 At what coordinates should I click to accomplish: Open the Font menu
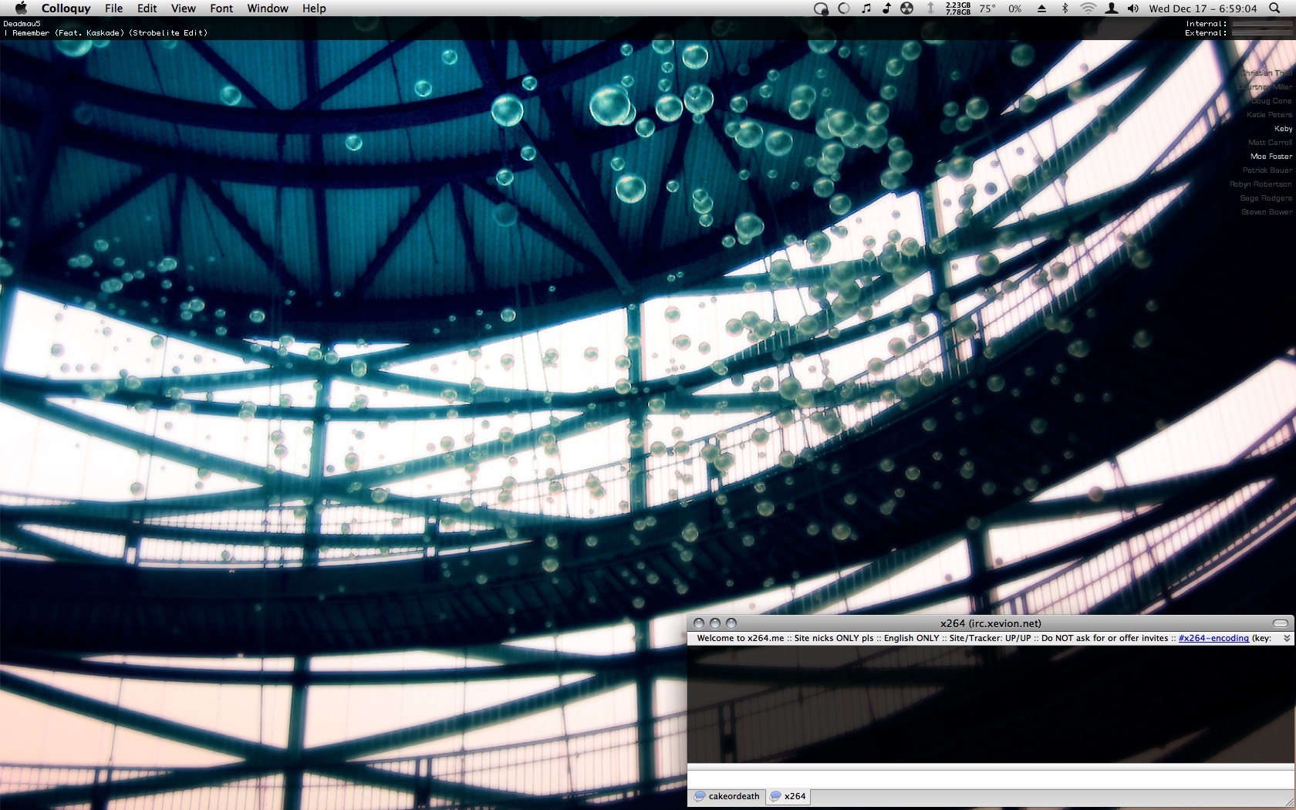(x=221, y=8)
